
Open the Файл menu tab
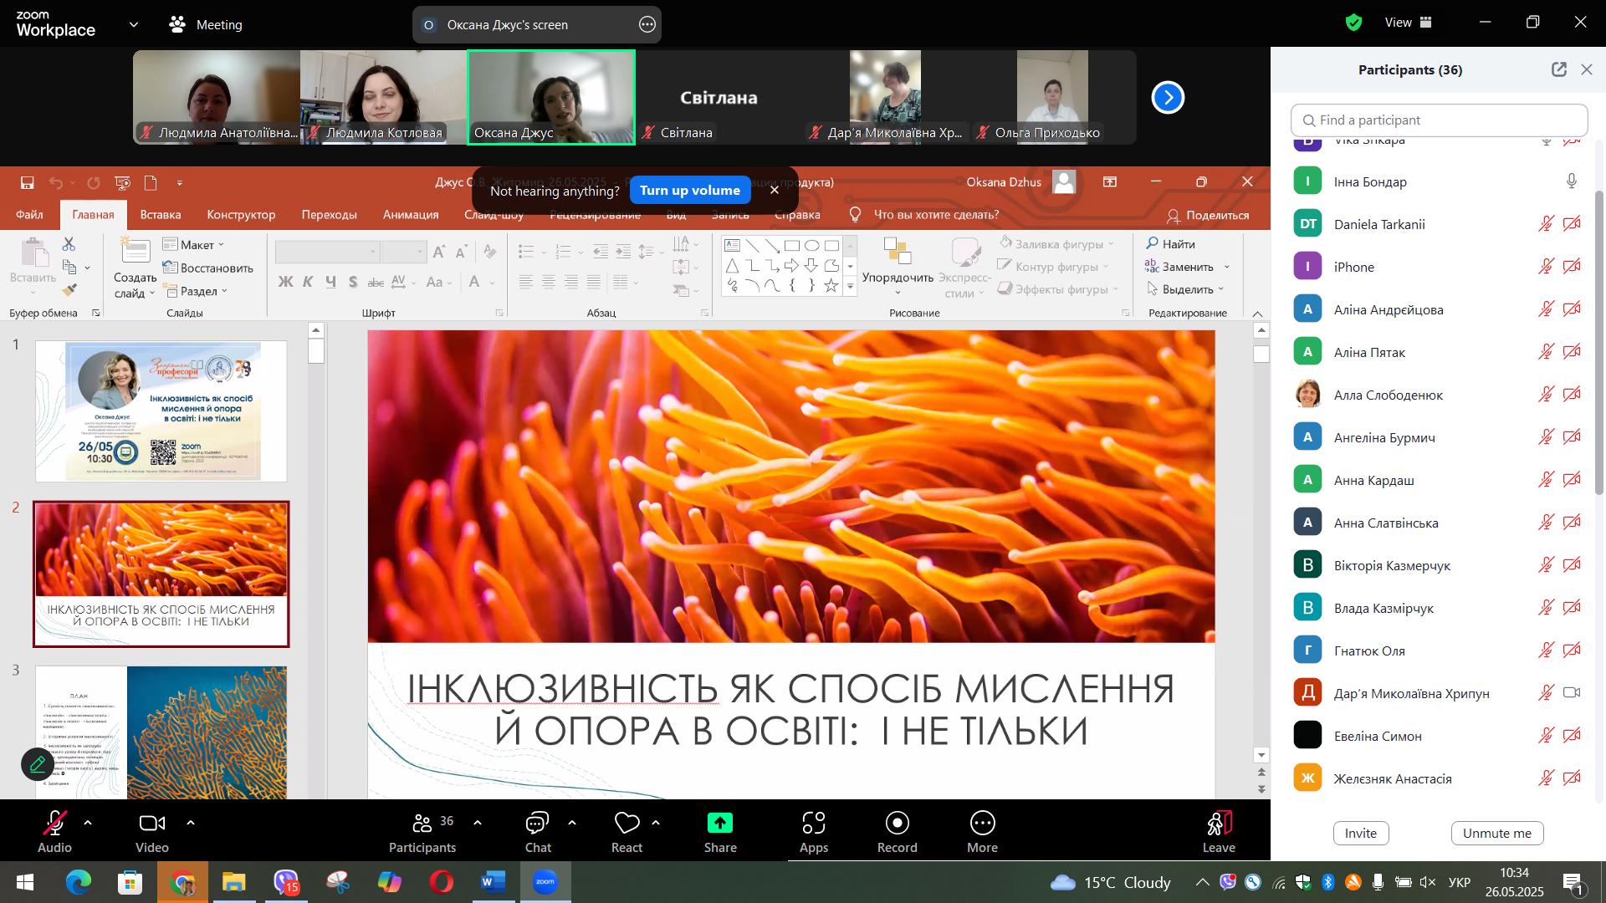pyautogui.click(x=29, y=215)
